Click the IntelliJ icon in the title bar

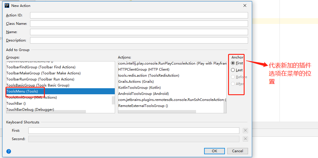tap(7, 5)
